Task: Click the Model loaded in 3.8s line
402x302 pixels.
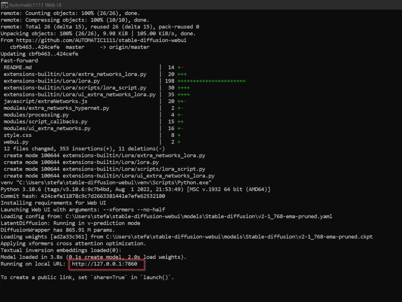Action: 93,257
